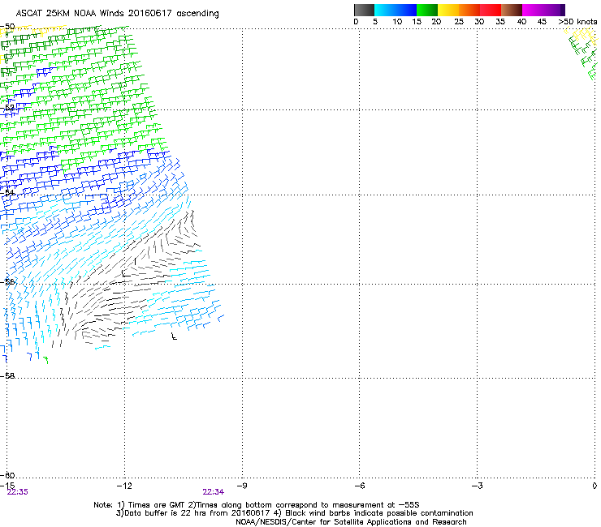Click the '-3' longitude axis label

[x=477, y=486]
